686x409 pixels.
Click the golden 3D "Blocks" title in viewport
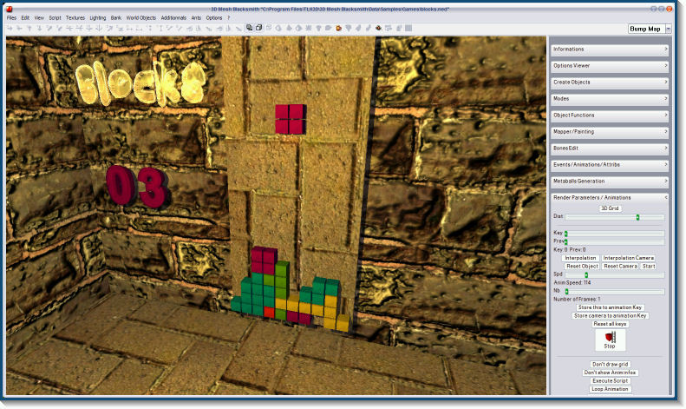pos(140,84)
